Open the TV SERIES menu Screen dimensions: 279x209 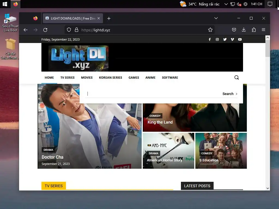pos(68,78)
